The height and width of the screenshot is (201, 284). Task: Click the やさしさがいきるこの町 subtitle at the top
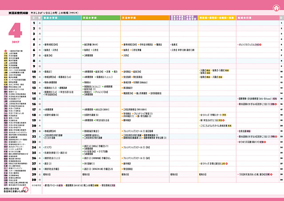pos(54,13)
